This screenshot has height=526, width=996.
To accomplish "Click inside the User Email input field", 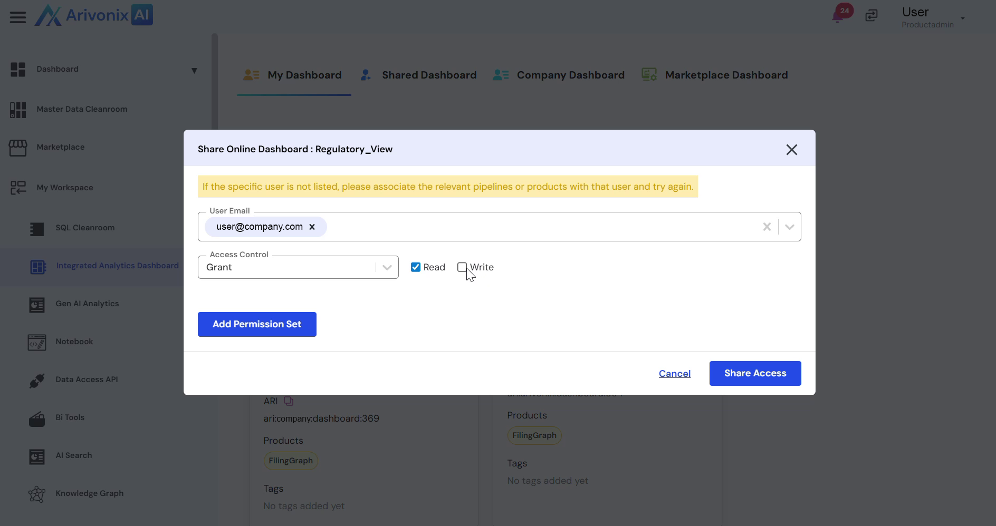I will click(x=538, y=227).
